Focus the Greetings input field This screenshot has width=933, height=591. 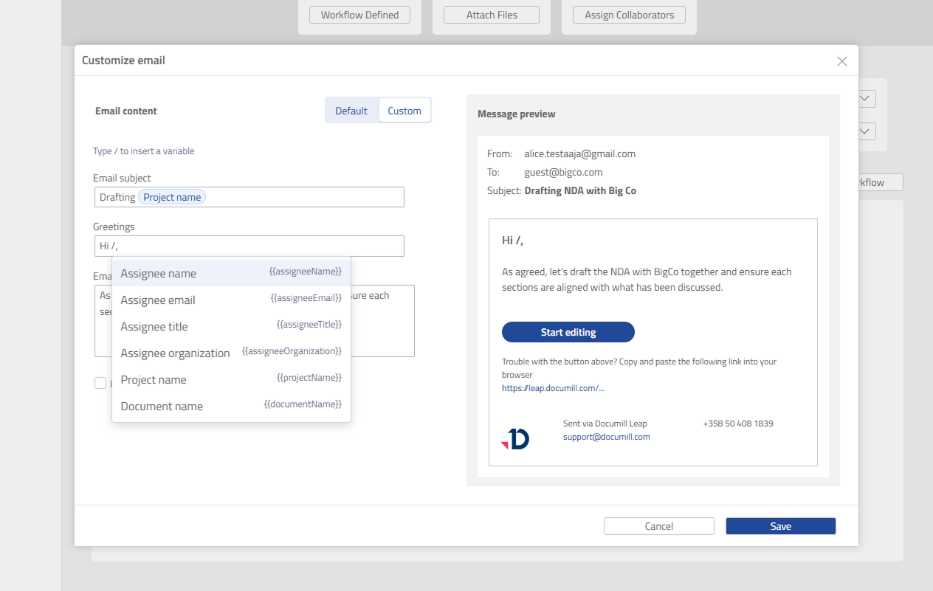[x=249, y=246]
